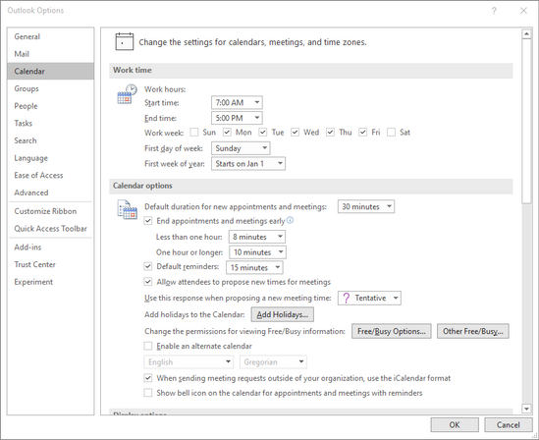Confirm settings with the OK button

(x=455, y=425)
